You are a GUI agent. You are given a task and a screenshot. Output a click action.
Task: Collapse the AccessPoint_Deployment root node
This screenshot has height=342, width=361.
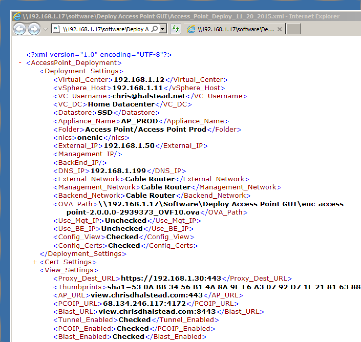20,63
